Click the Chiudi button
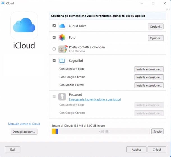171x157 pixels. (157, 149)
